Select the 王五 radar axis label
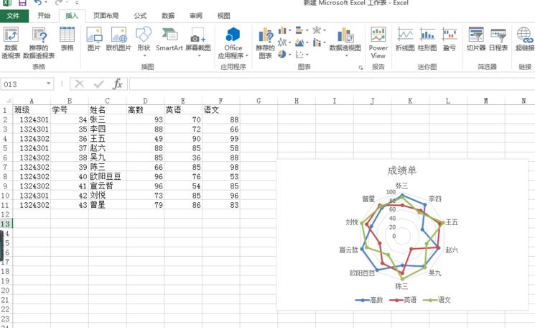535x328 pixels. tap(452, 222)
